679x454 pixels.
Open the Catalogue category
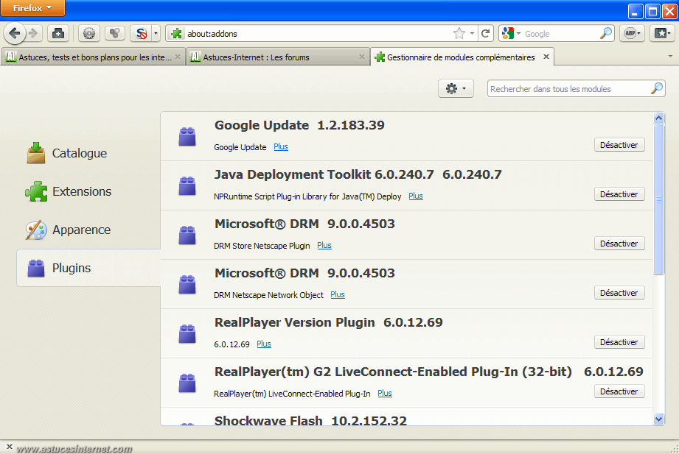click(88, 153)
